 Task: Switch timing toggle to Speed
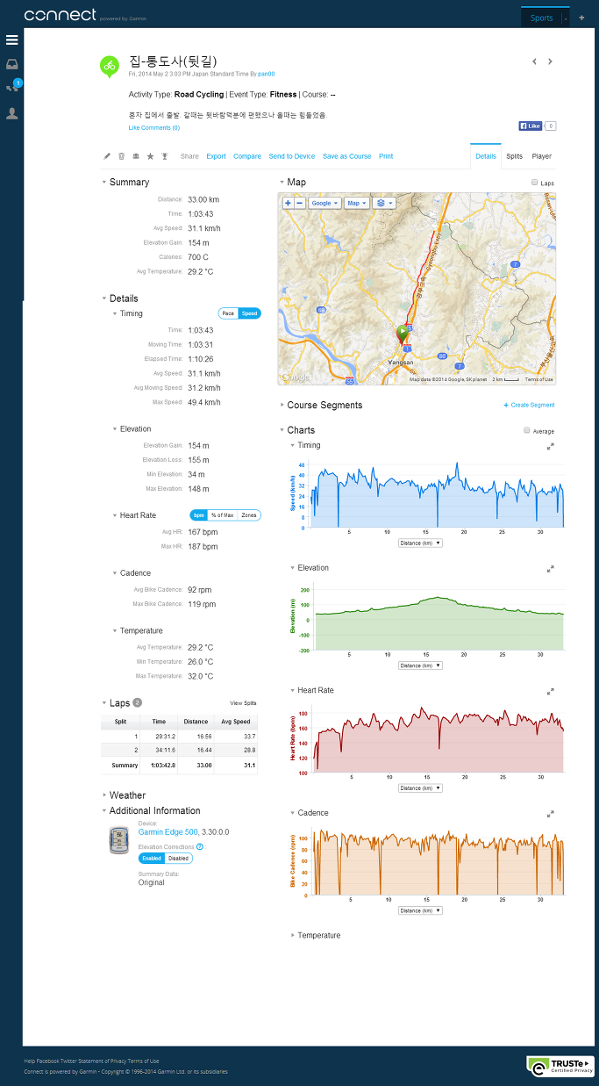[250, 313]
